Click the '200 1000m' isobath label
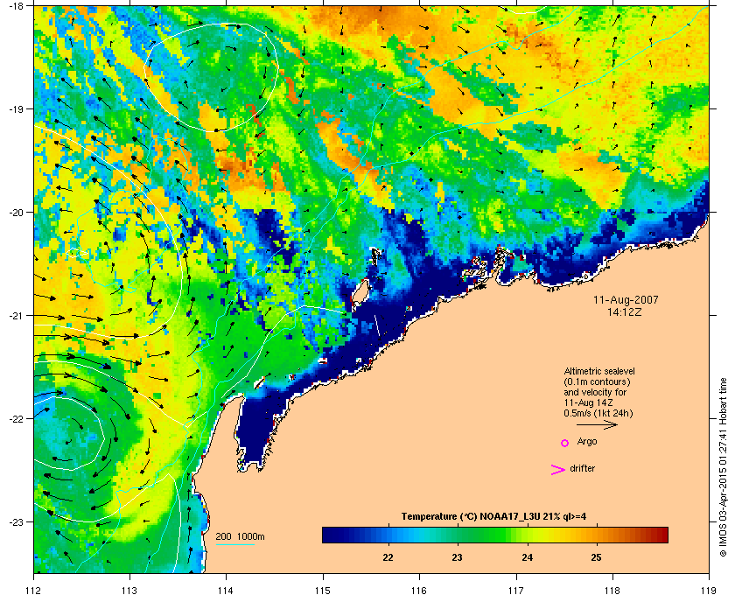The width and height of the screenshot is (735, 595). point(240,536)
